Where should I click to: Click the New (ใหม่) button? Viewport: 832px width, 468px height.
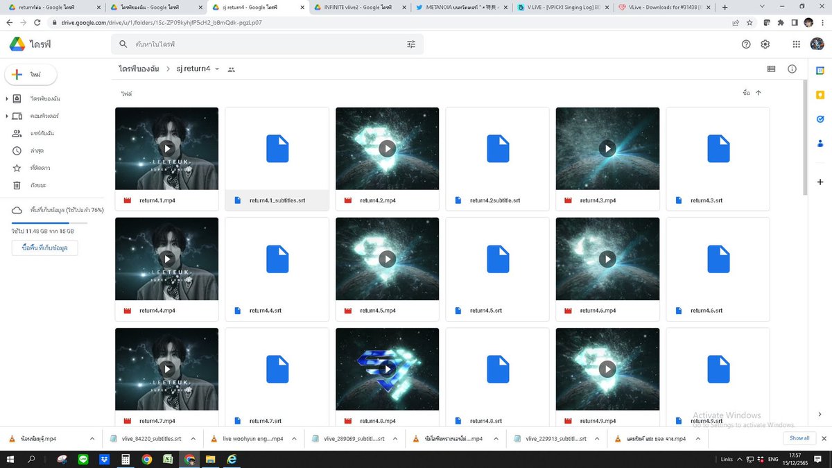pos(31,75)
